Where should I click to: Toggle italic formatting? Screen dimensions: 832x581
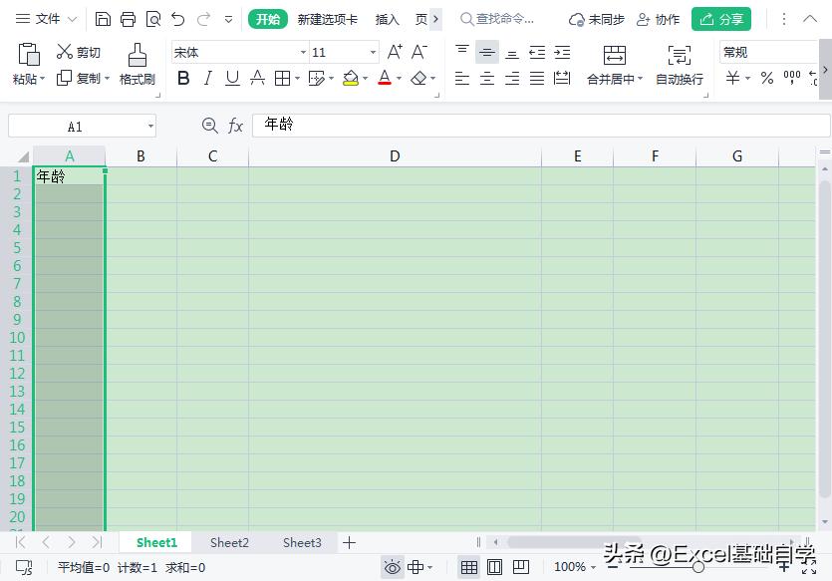point(209,78)
